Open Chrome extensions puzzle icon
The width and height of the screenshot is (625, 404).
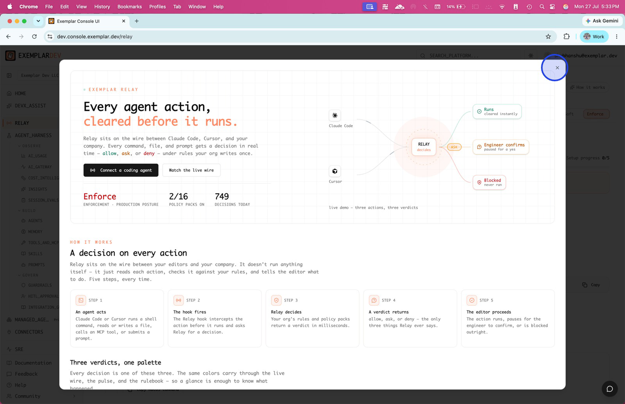pos(567,37)
